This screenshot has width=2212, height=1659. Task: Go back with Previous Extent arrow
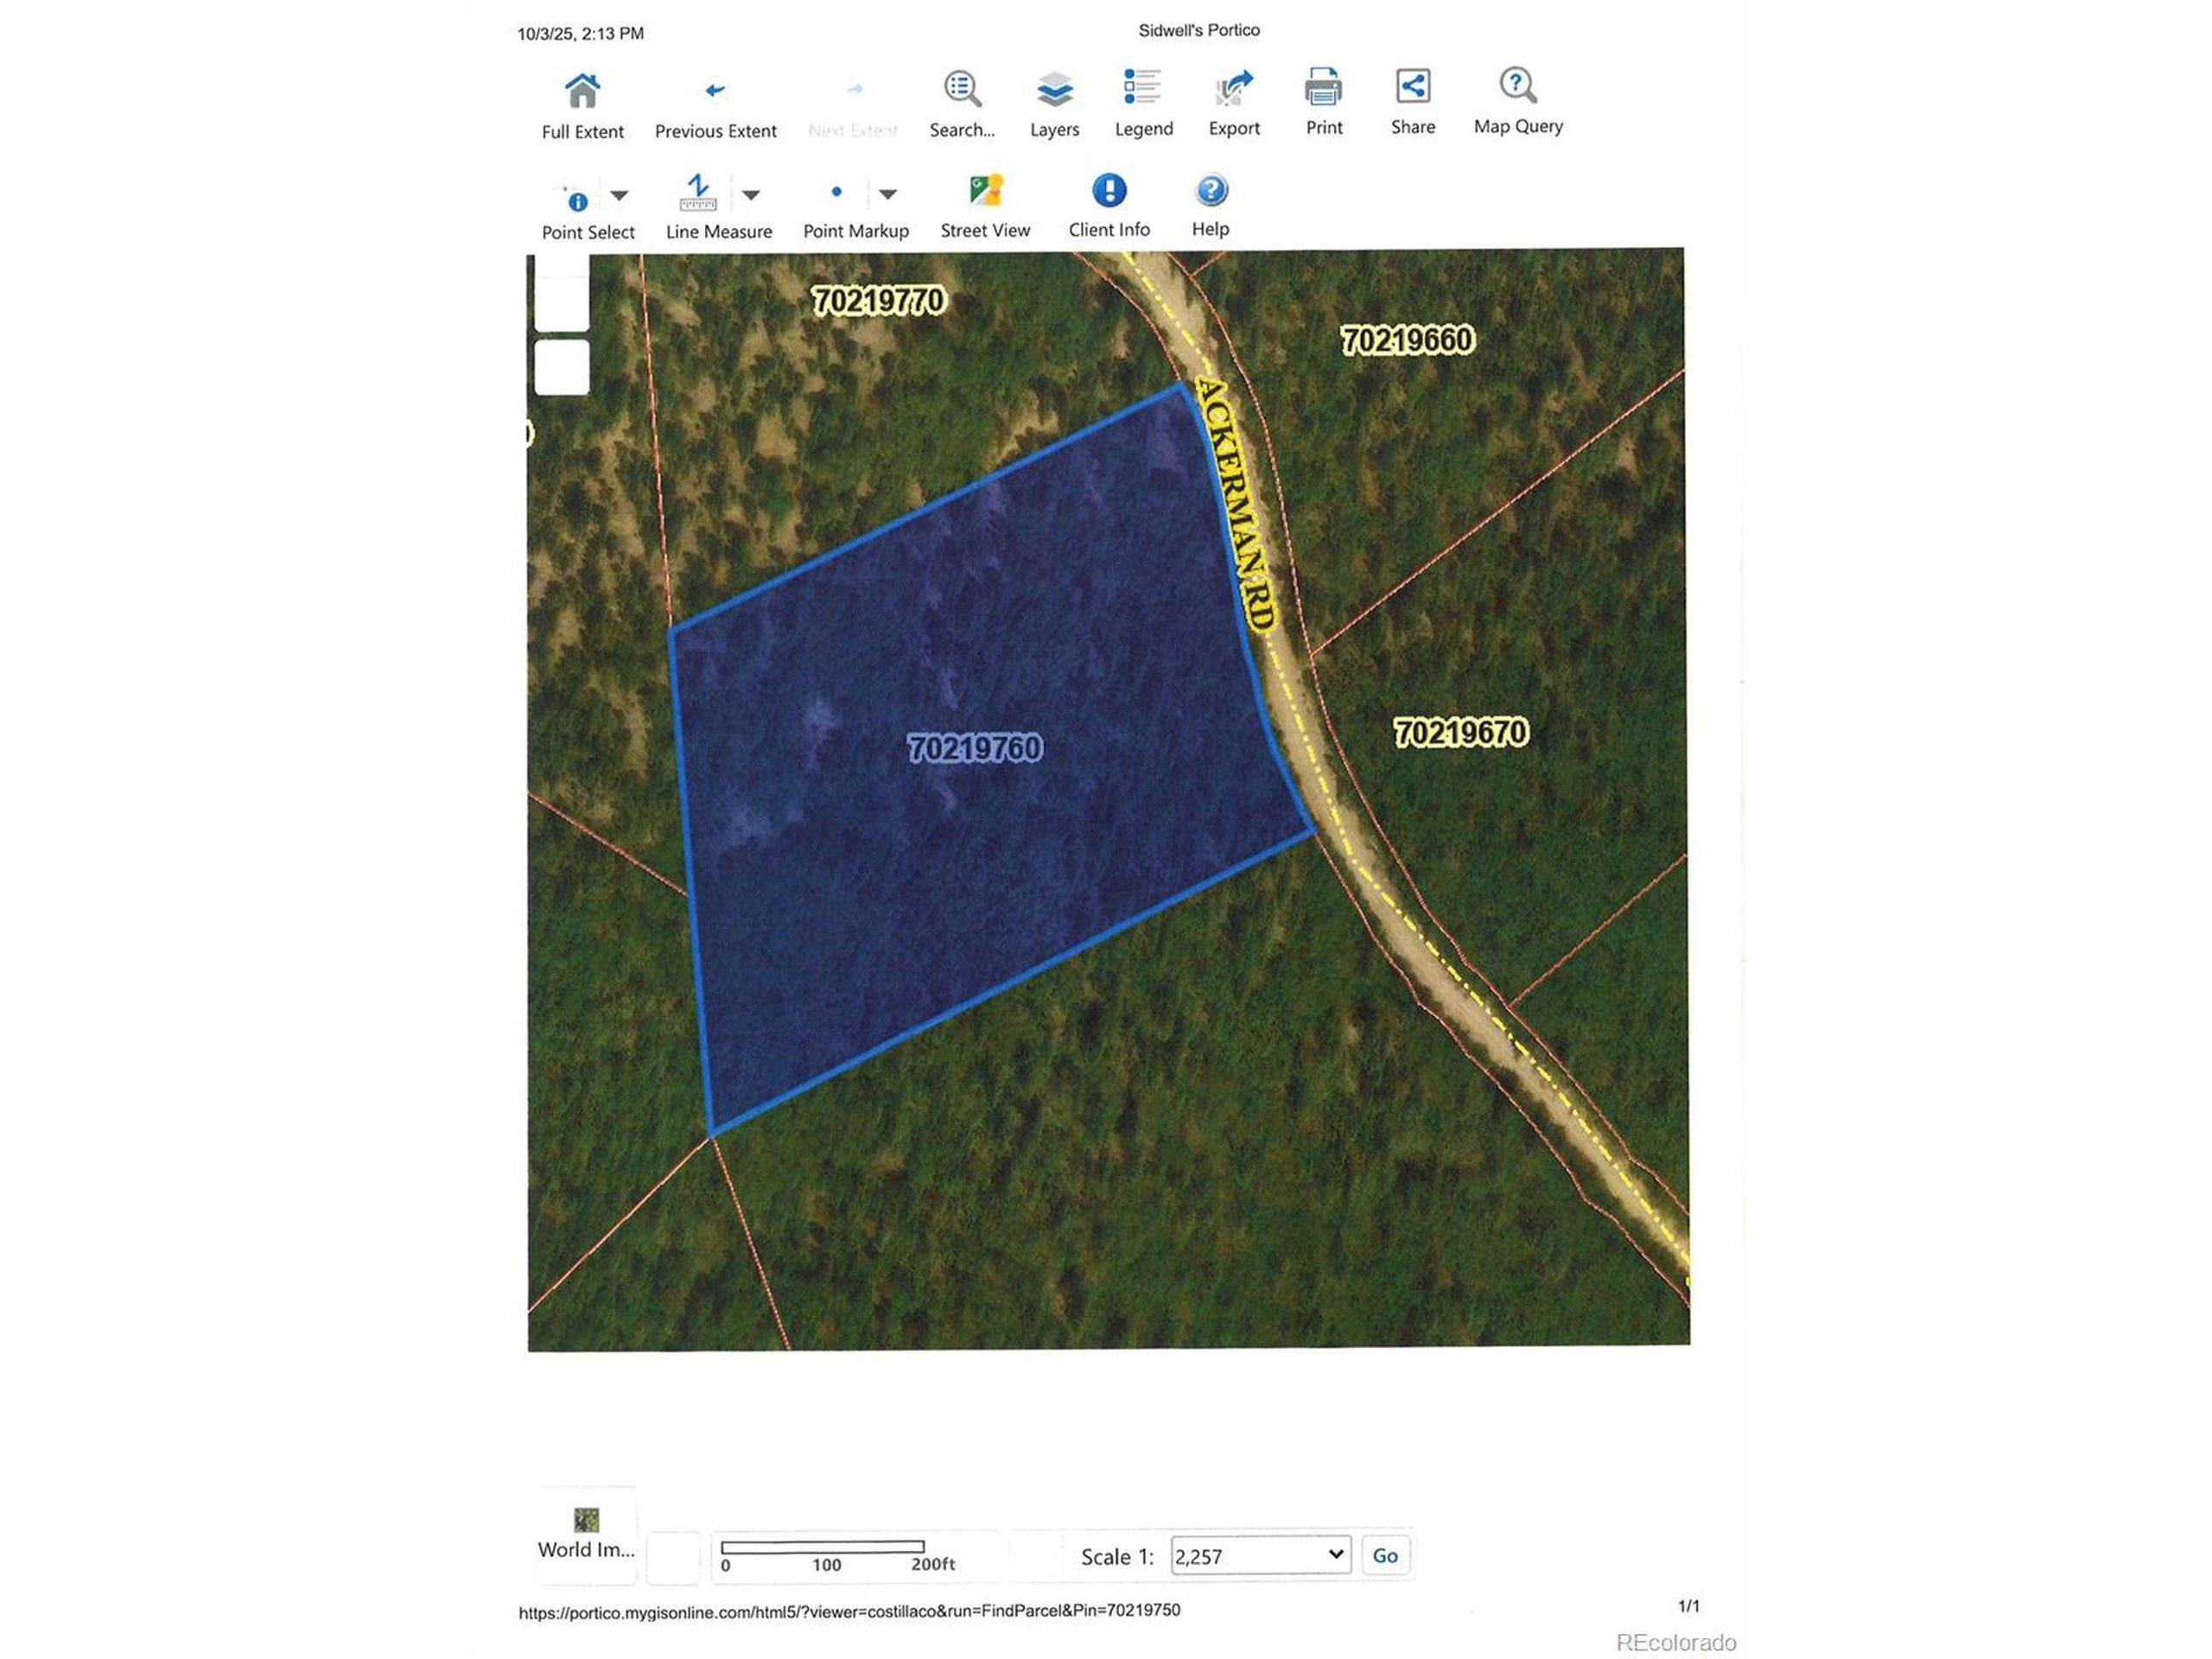click(715, 91)
